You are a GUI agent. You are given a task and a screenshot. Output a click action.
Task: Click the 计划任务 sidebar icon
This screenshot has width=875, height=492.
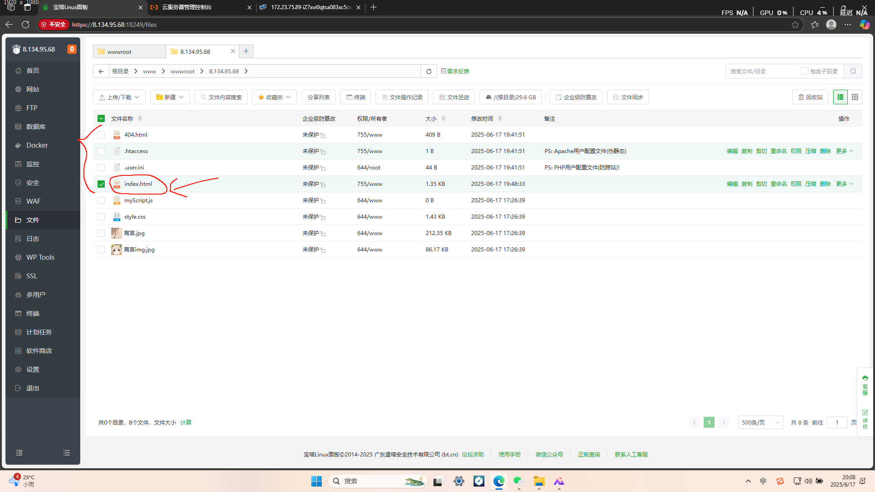point(18,332)
